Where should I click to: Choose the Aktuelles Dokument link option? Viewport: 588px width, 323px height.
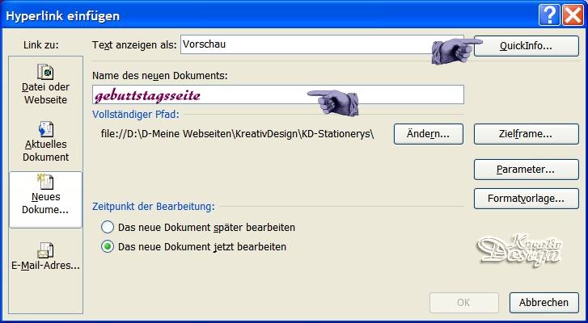point(46,142)
